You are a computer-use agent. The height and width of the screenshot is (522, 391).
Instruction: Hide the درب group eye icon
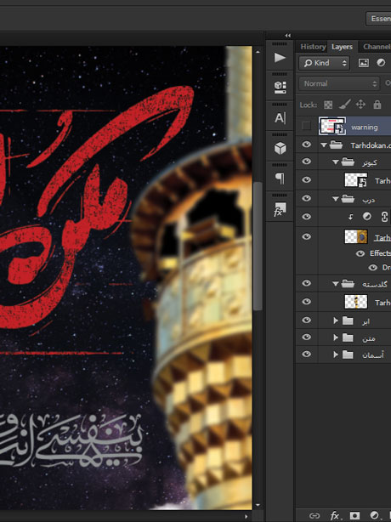pos(307,198)
